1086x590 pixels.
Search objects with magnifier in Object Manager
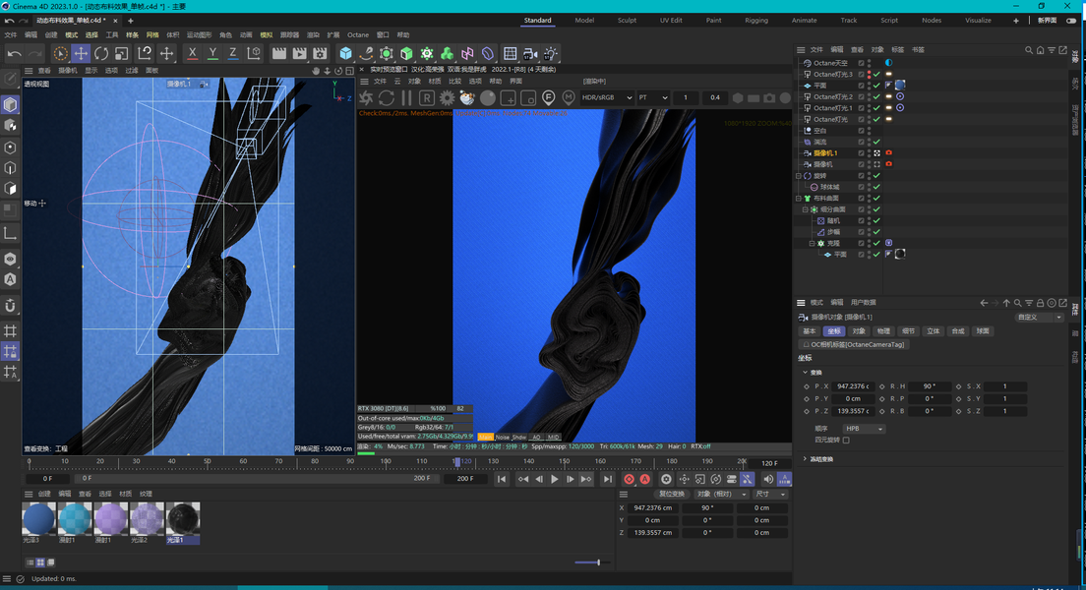[1029, 50]
